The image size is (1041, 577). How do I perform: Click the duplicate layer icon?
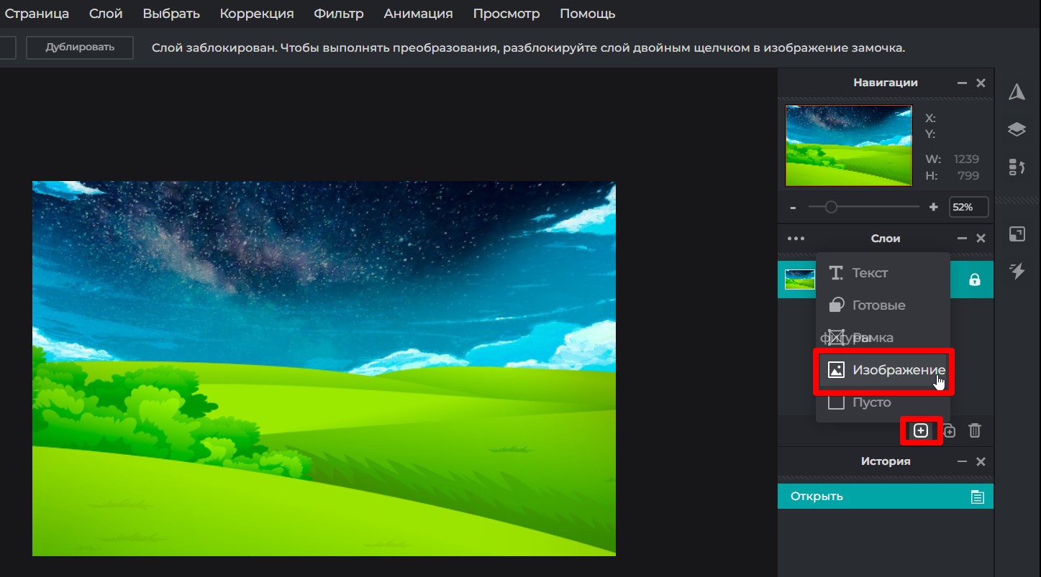pyautogui.click(x=949, y=431)
